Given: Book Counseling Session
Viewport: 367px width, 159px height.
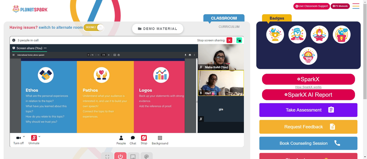Looking at the screenshot, I should (308, 143).
